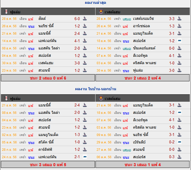Click the league icon on the คาร์ดิฟฟ์ 1-2 row
The height and width of the screenshot is (170, 191).
pyautogui.click(x=85, y=149)
